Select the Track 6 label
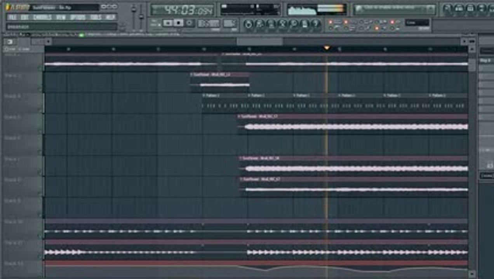This screenshot has height=279, width=494. pyautogui.click(x=12, y=138)
